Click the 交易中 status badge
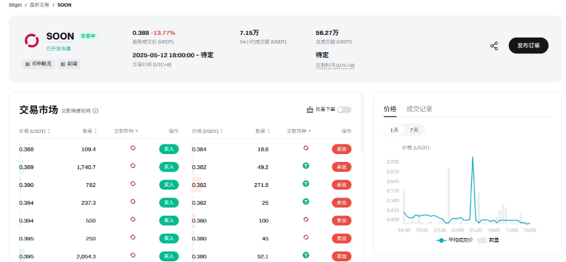Screen dimensions: 566x262 click(88, 36)
